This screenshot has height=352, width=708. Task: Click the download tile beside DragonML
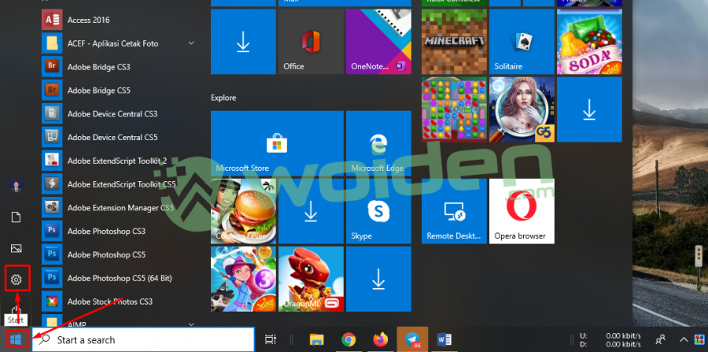click(x=378, y=279)
